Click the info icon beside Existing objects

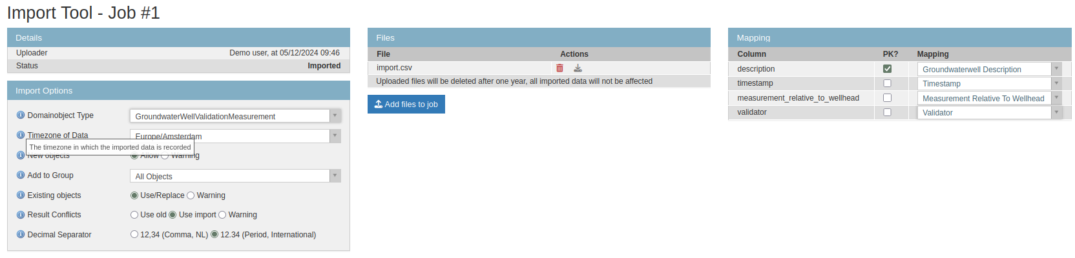(x=21, y=195)
